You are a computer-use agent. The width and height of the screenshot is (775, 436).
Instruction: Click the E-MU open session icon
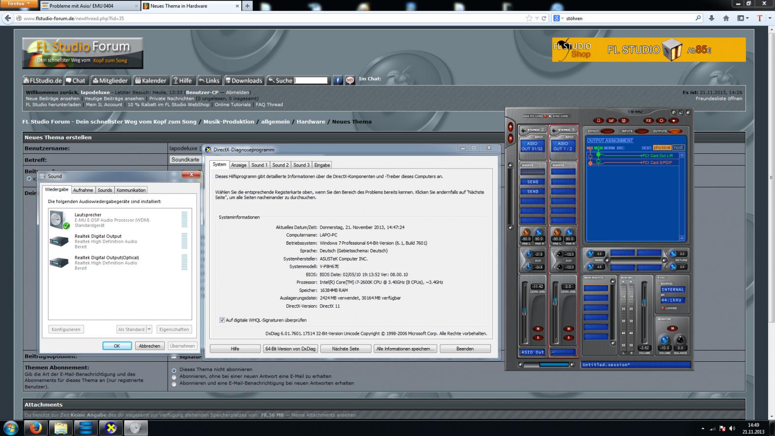pyautogui.click(x=611, y=120)
